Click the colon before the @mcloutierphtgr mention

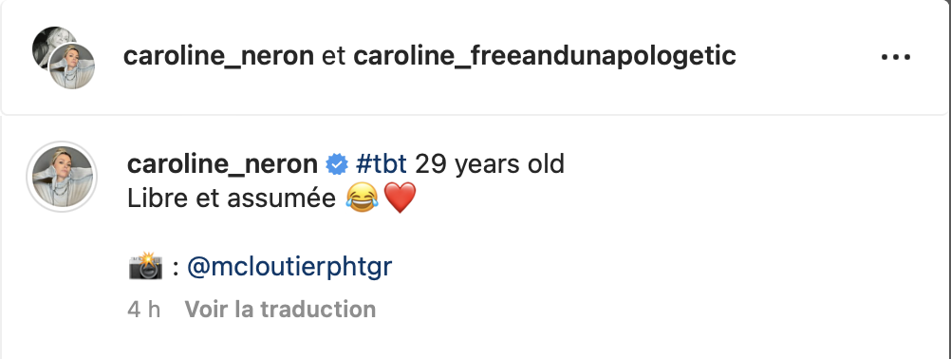click(x=176, y=269)
